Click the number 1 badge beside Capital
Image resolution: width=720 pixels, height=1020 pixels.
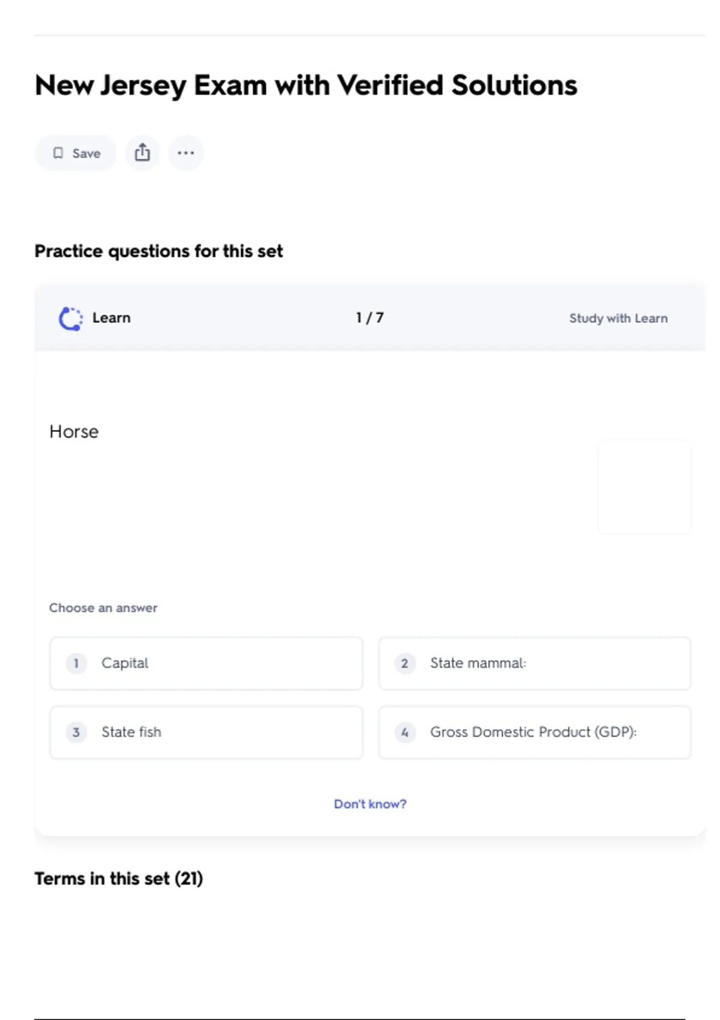[76, 663]
